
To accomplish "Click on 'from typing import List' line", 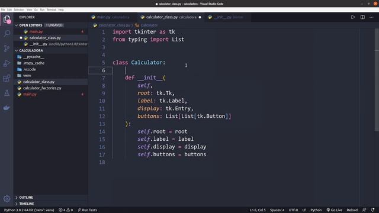I will [x=149, y=40].
